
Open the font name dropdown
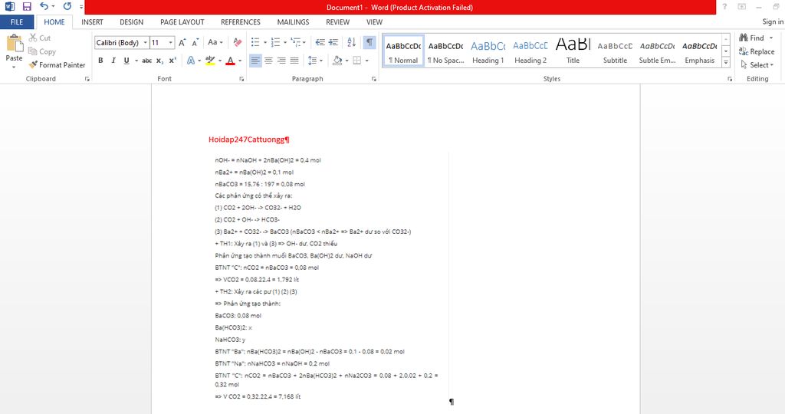point(145,43)
